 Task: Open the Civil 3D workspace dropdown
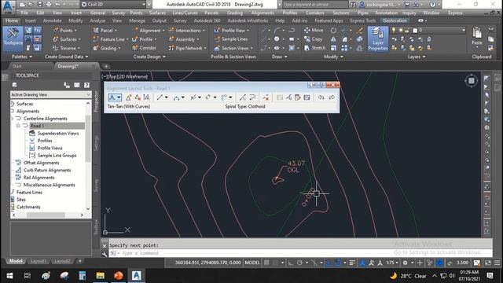(x=113, y=5)
